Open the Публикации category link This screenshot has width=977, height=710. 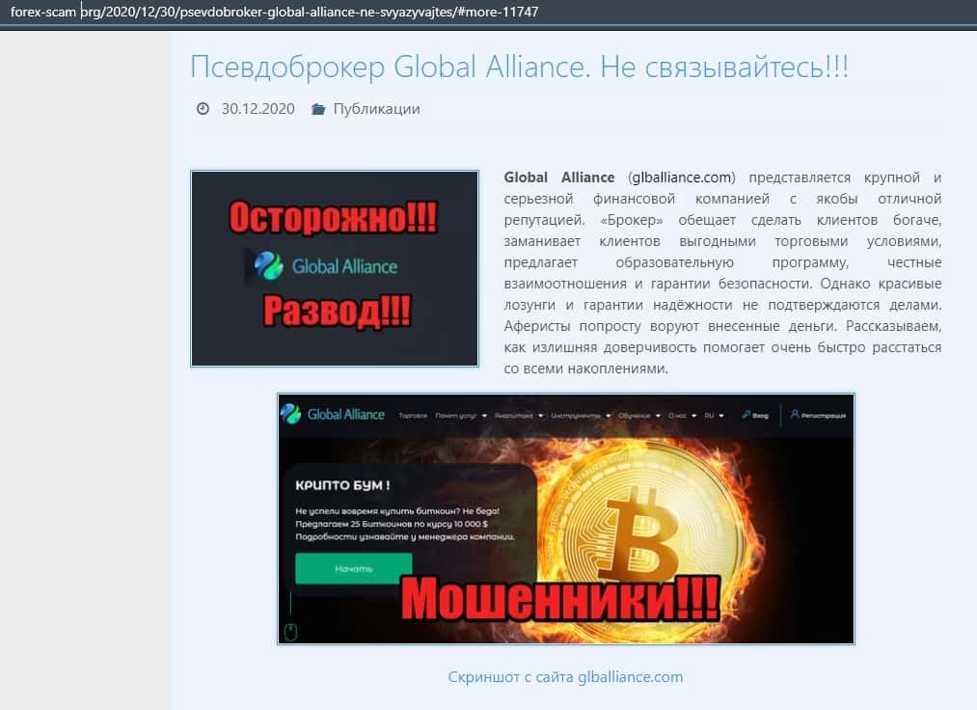point(376,109)
